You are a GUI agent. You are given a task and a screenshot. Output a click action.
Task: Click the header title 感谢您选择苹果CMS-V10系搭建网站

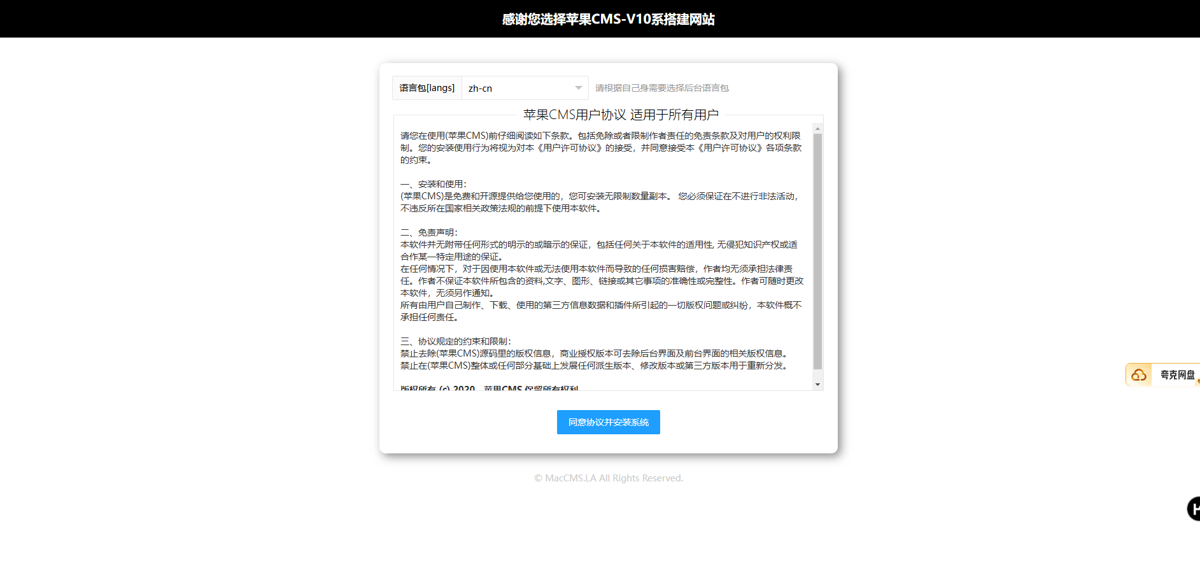tap(608, 19)
